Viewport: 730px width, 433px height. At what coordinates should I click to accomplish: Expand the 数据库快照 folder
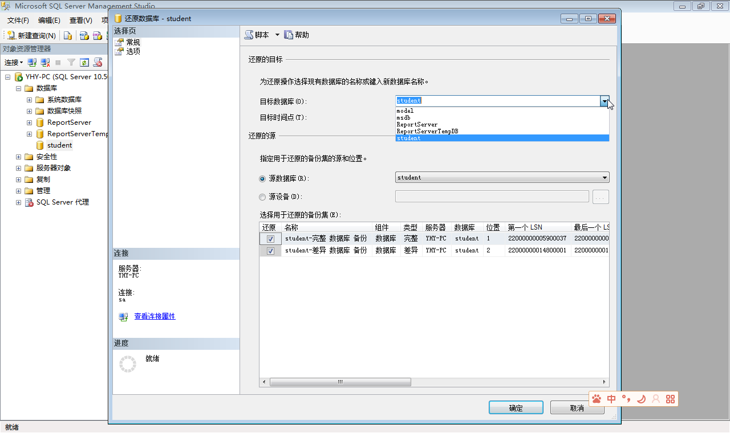pos(30,111)
